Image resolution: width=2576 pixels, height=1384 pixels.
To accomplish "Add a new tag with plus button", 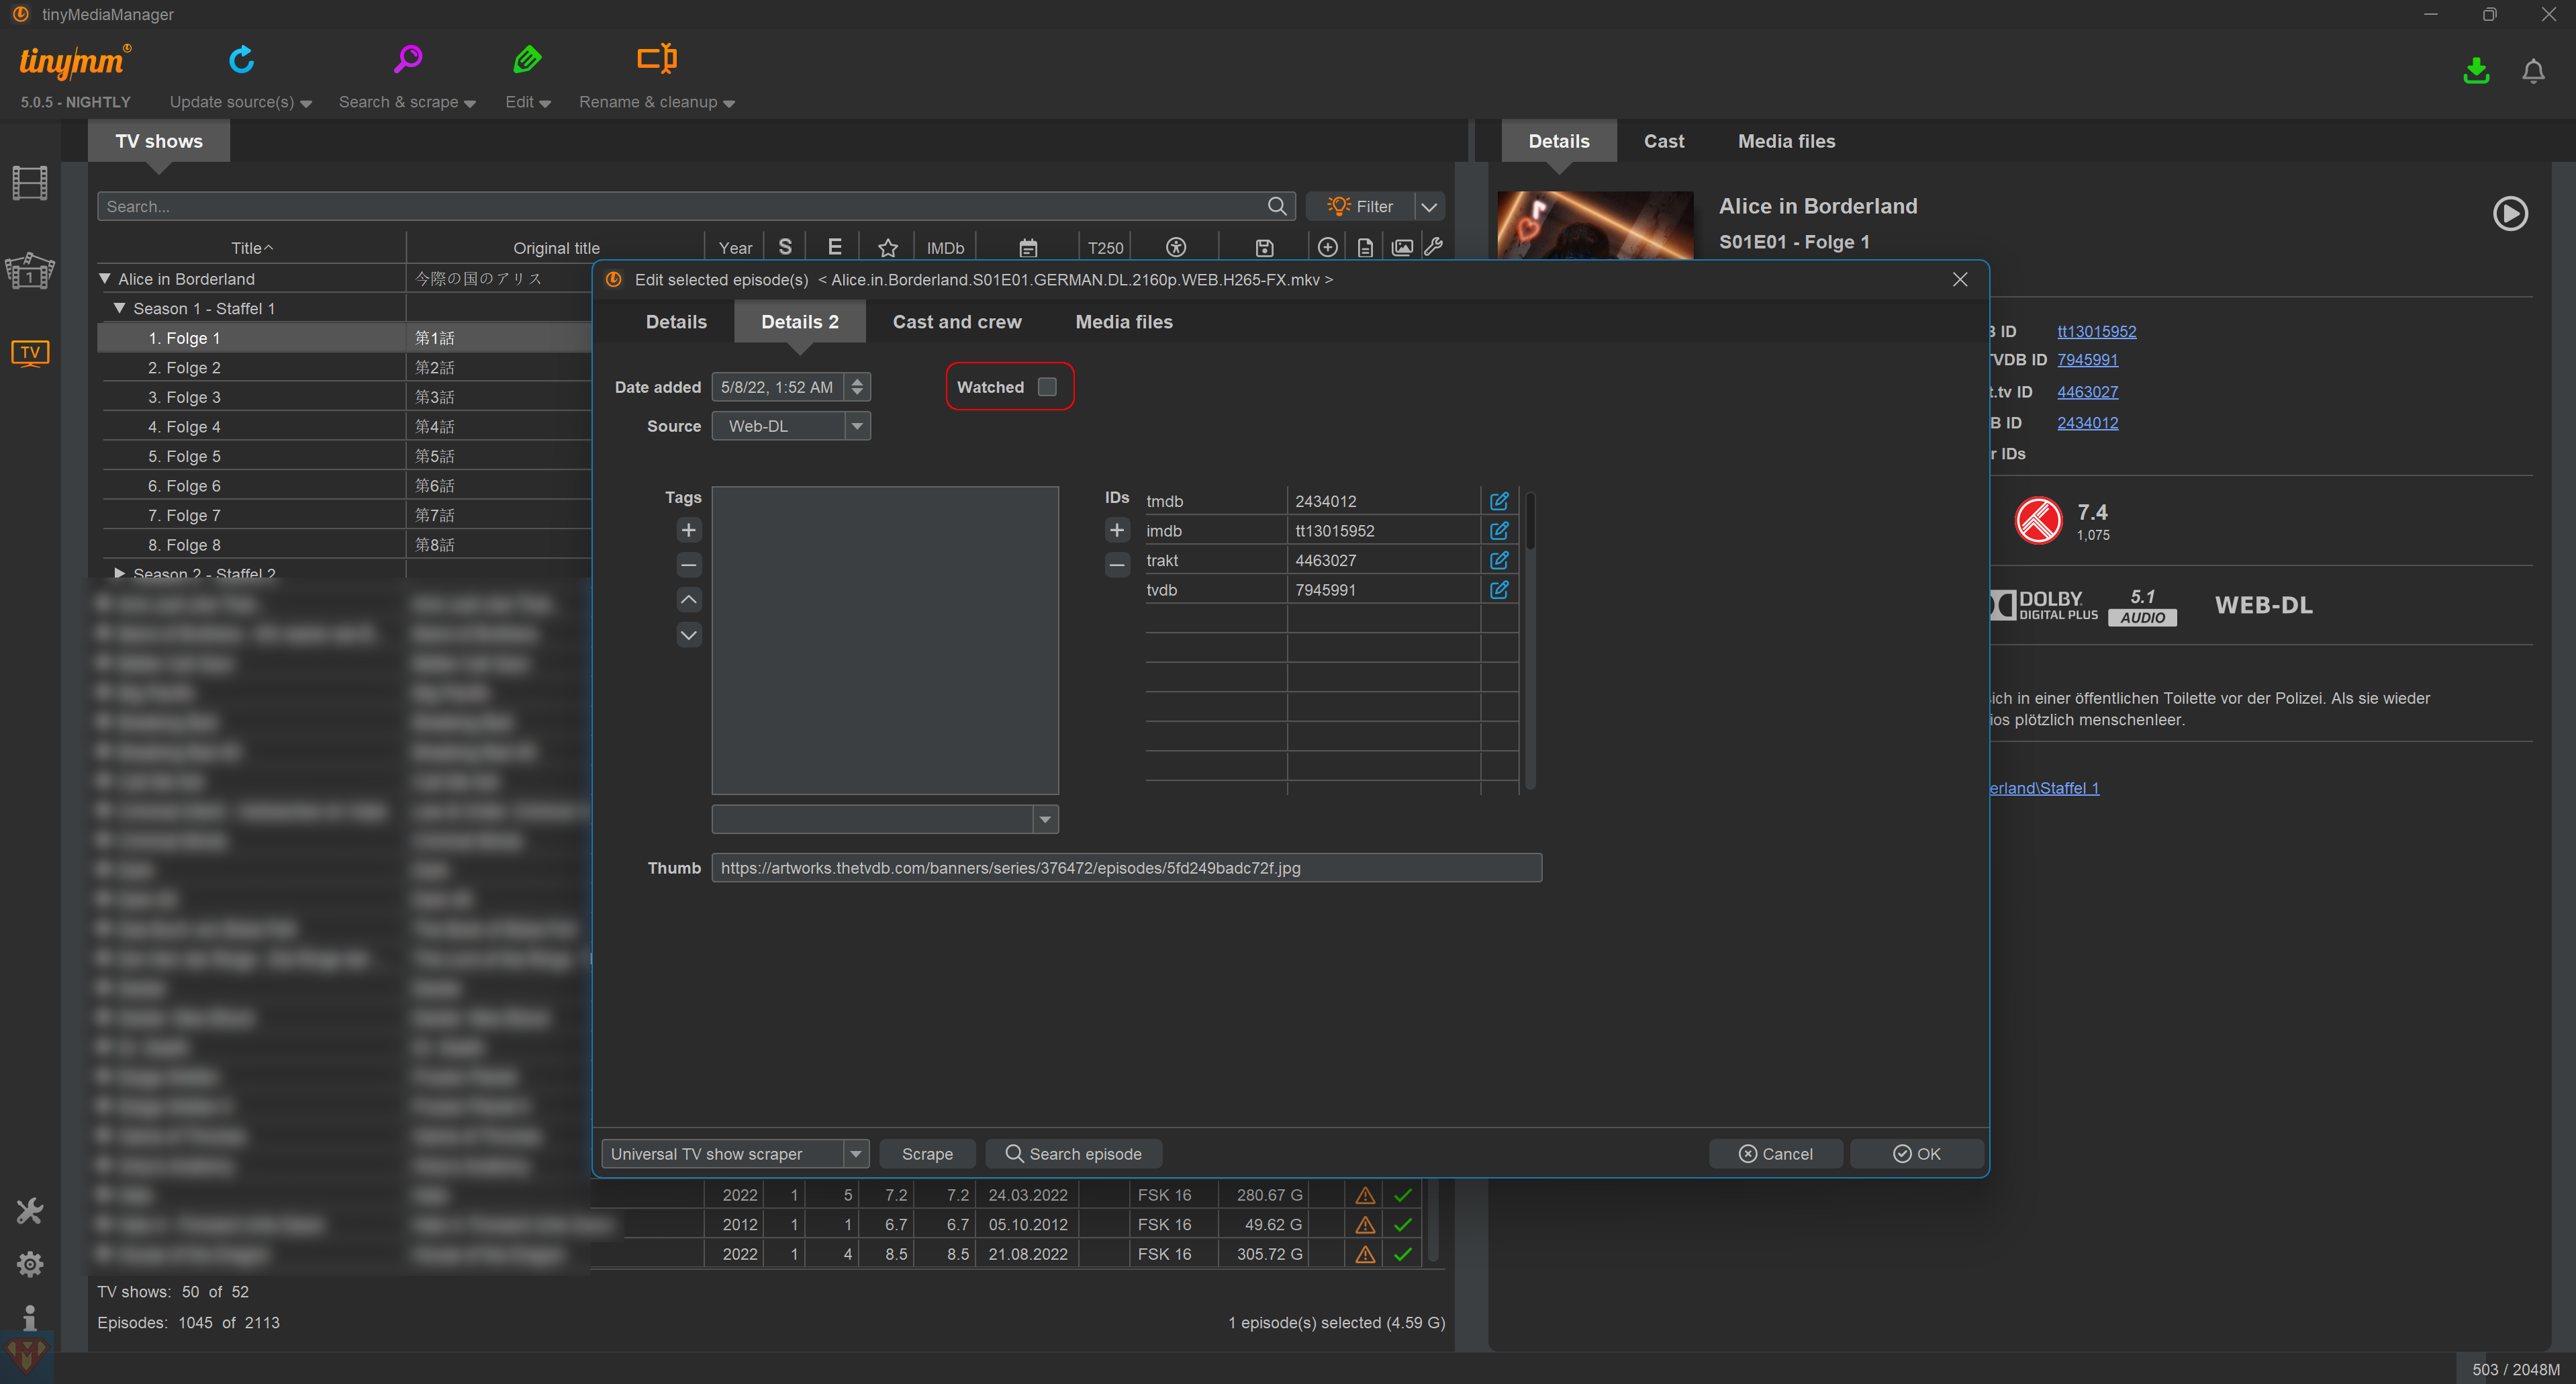I will [x=688, y=530].
